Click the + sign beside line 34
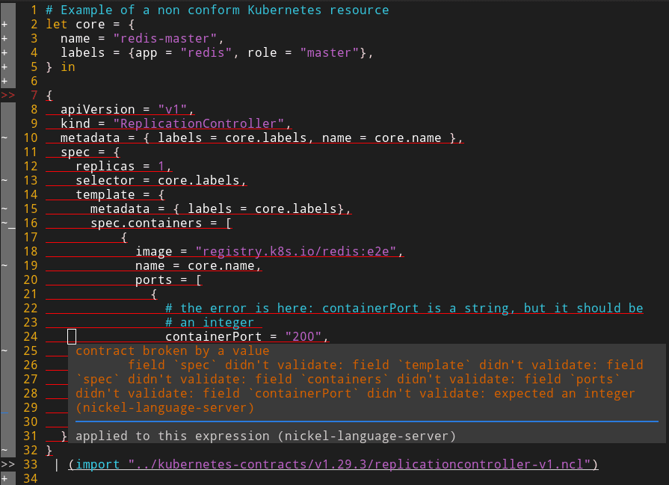The width and height of the screenshot is (669, 485). (x=4, y=478)
